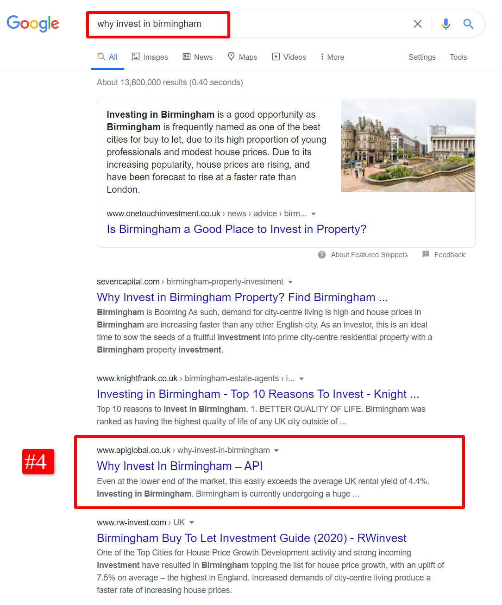The image size is (502, 605).
Task: Expand dropdown arrow next to knightfrank URL
Action: click(x=301, y=379)
